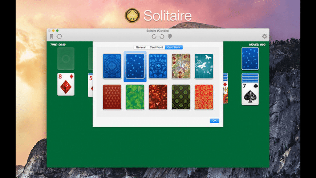Screen dimensions: 316x178
Task: Click the hint lightbulb icon
Action: coord(170,36)
